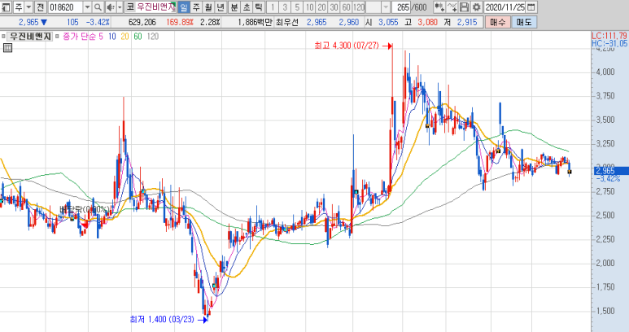Expand the stock code history dropdown

(87, 7)
